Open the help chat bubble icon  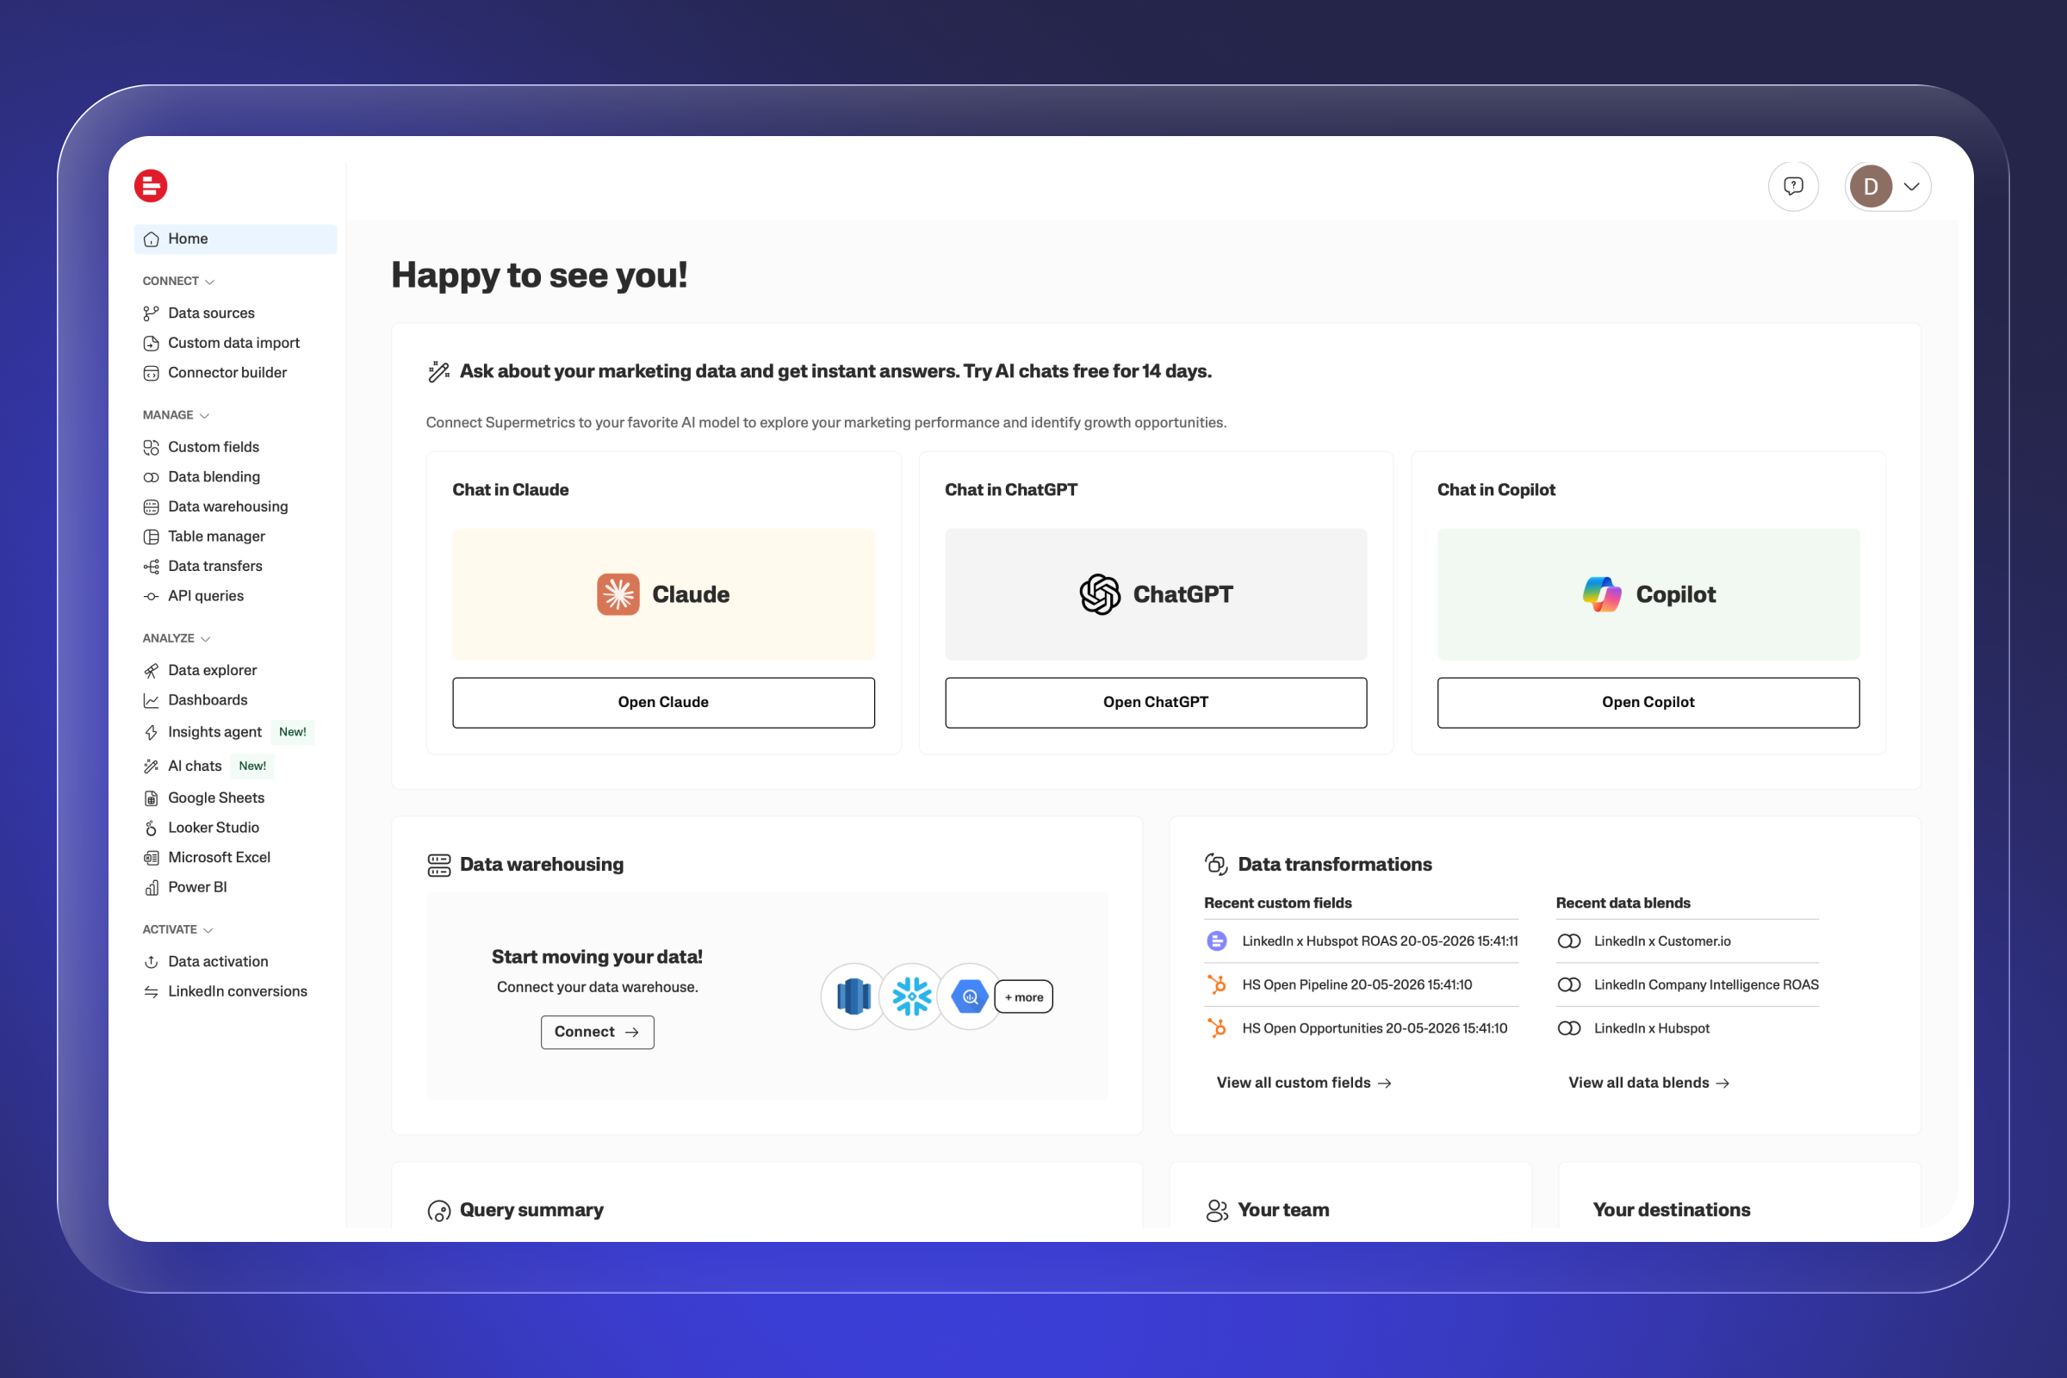1793,186
